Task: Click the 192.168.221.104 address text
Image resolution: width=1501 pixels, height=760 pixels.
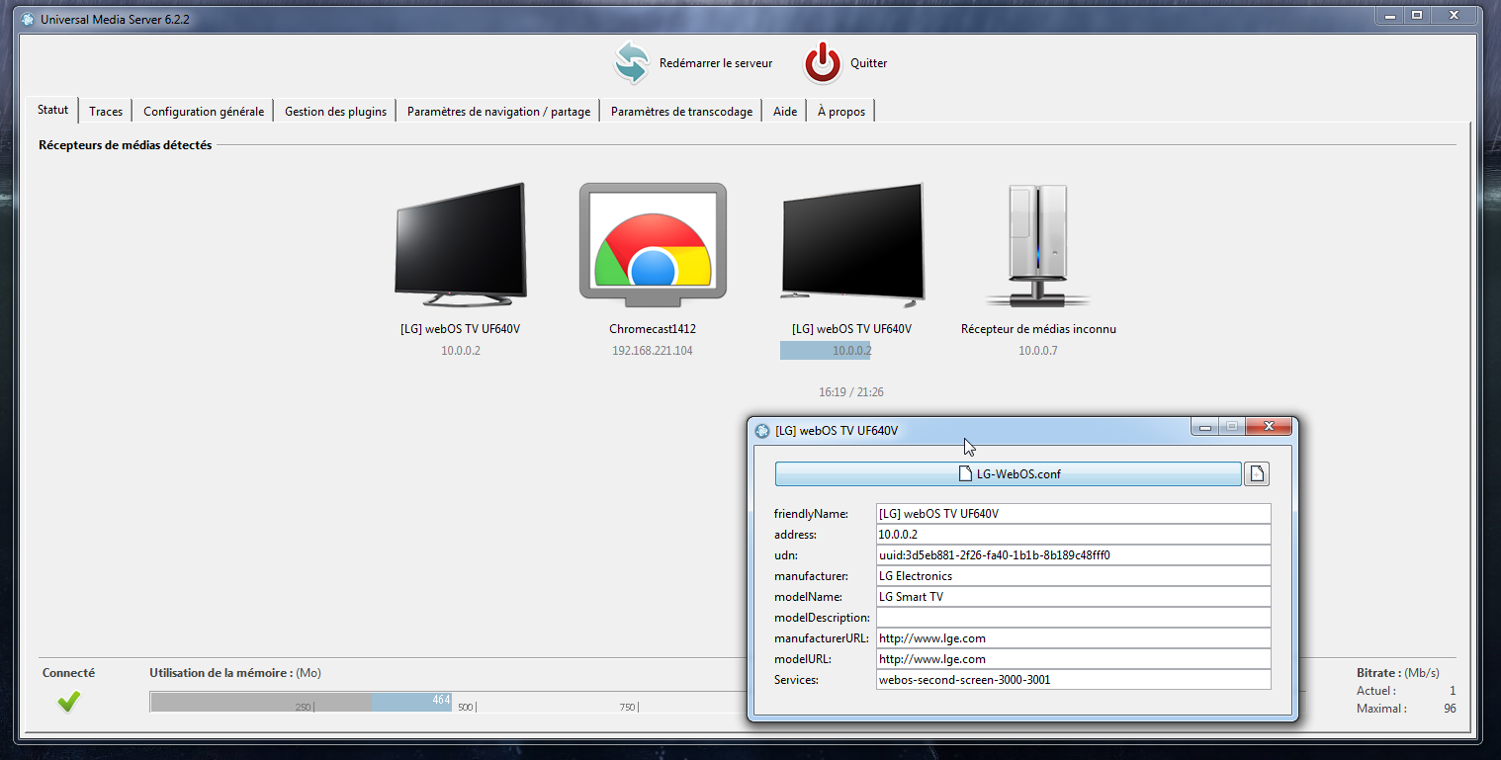Action: coord(653,351)
